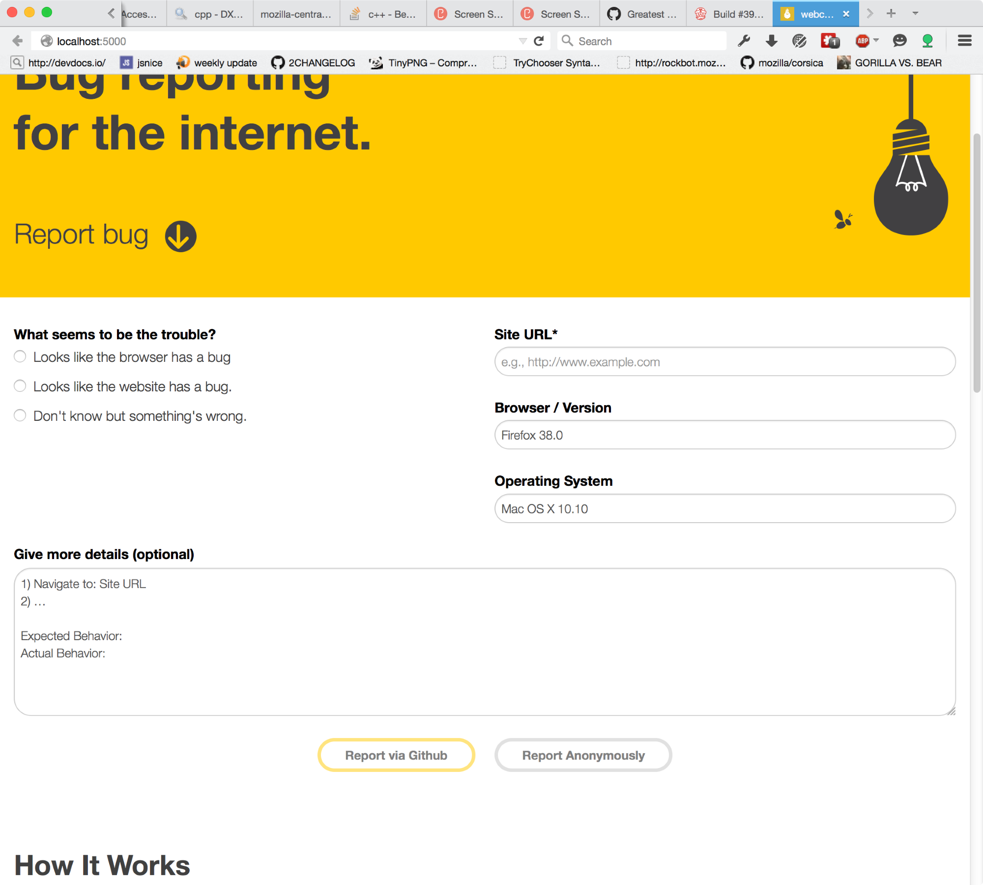Screen dimensions: 983x885
Task: Select 'Looks like the browser has a bug'
Action: coord(20,356)
